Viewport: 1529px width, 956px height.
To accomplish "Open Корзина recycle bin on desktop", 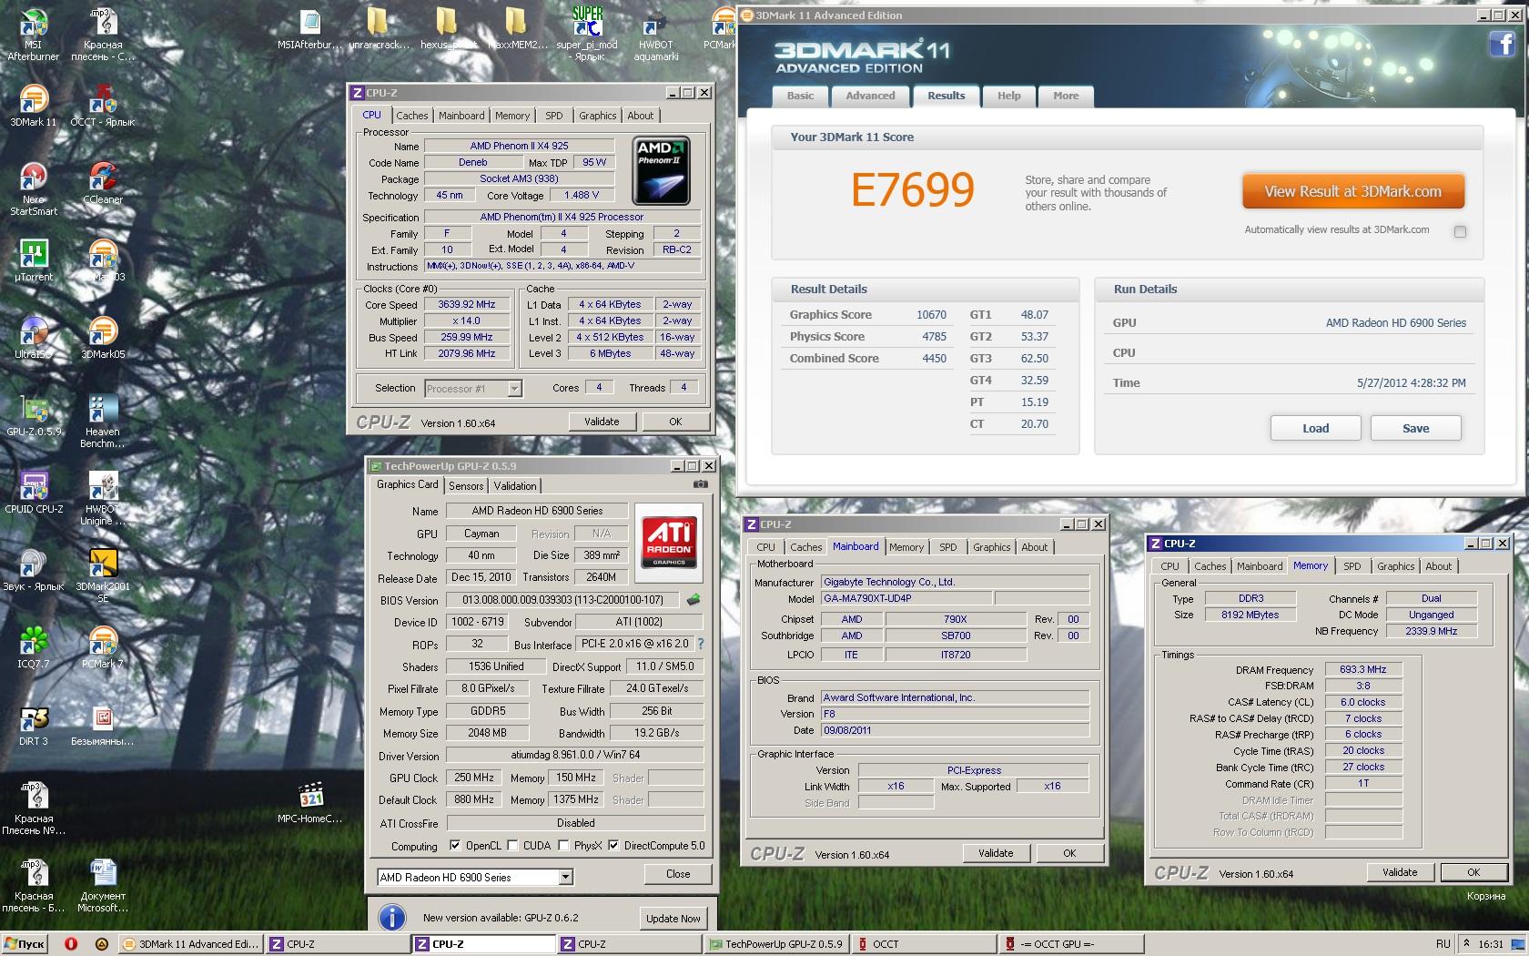I will coord(1486,897).
